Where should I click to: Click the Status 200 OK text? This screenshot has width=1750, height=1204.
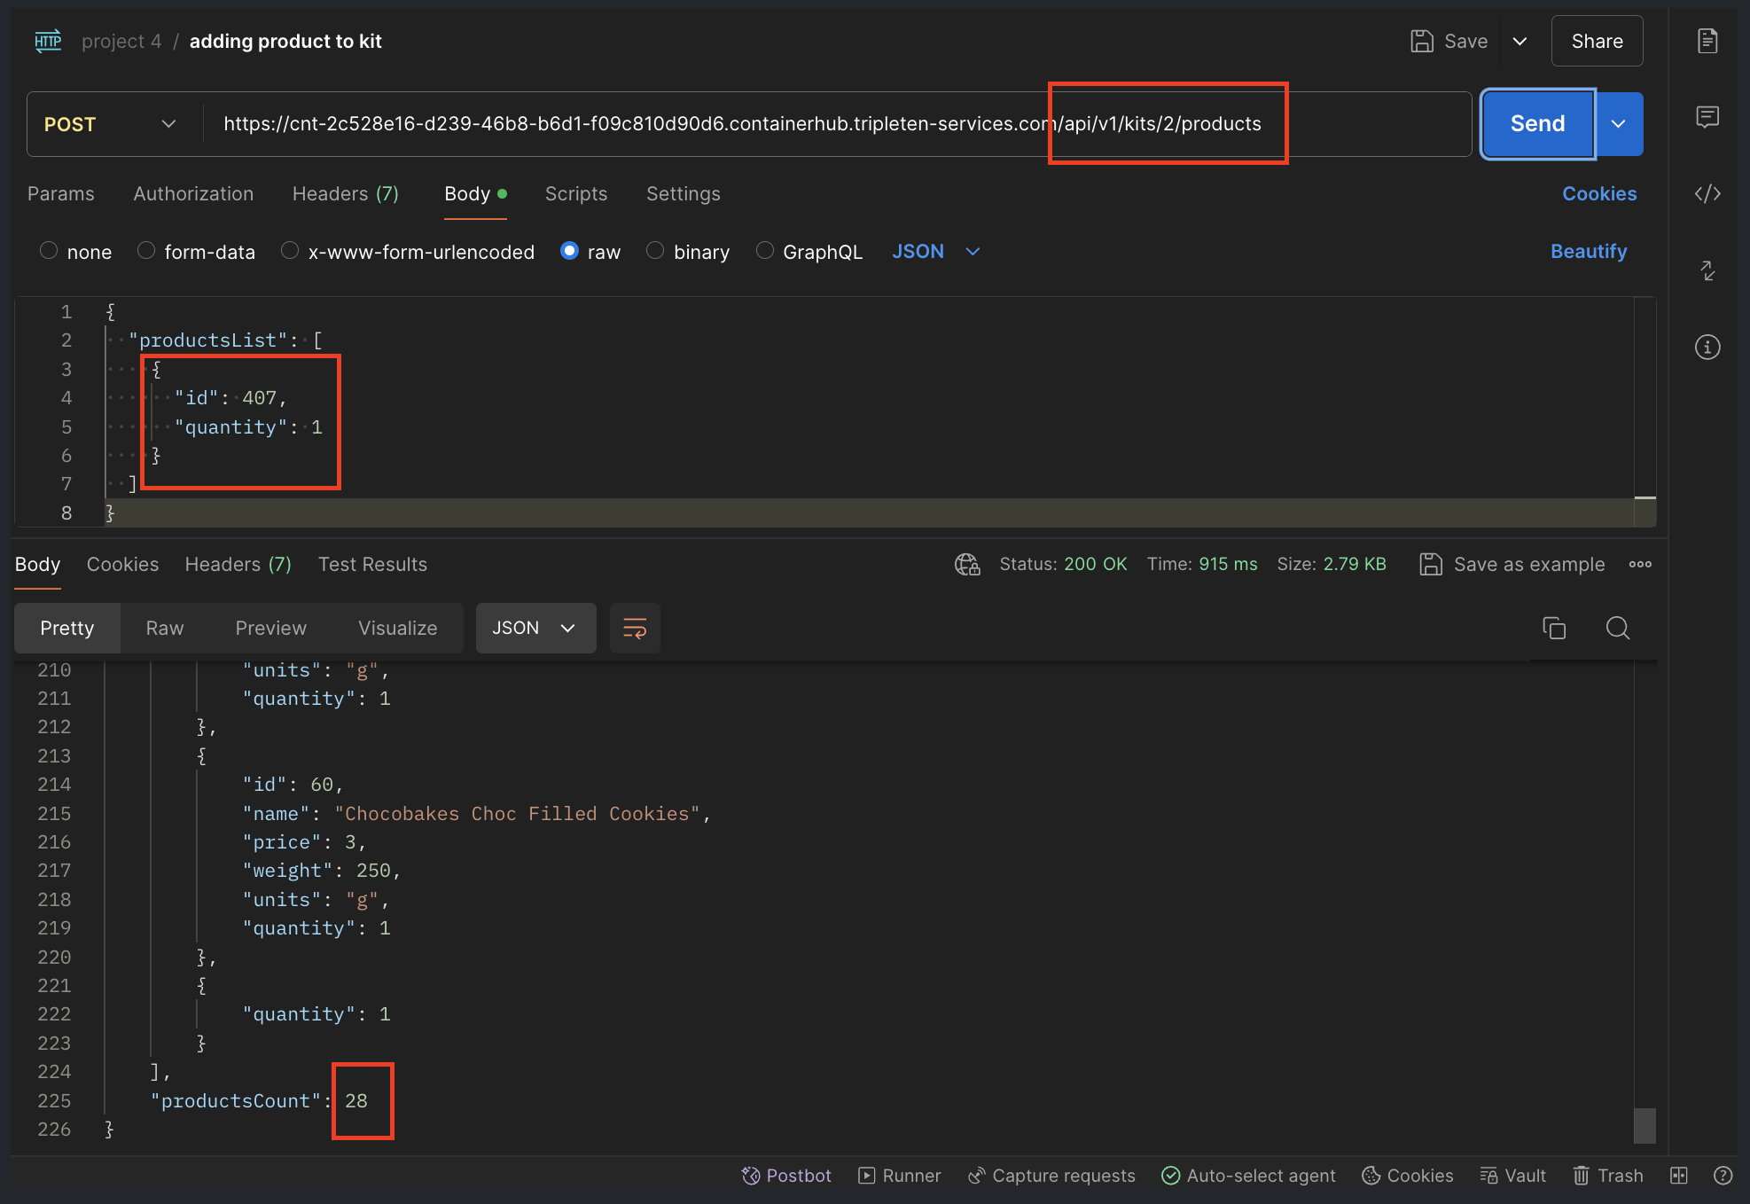pyautogui.click(x=1063, y=565)
